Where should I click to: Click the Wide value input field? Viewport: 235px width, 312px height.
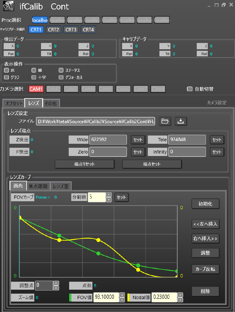click(108, 140)
